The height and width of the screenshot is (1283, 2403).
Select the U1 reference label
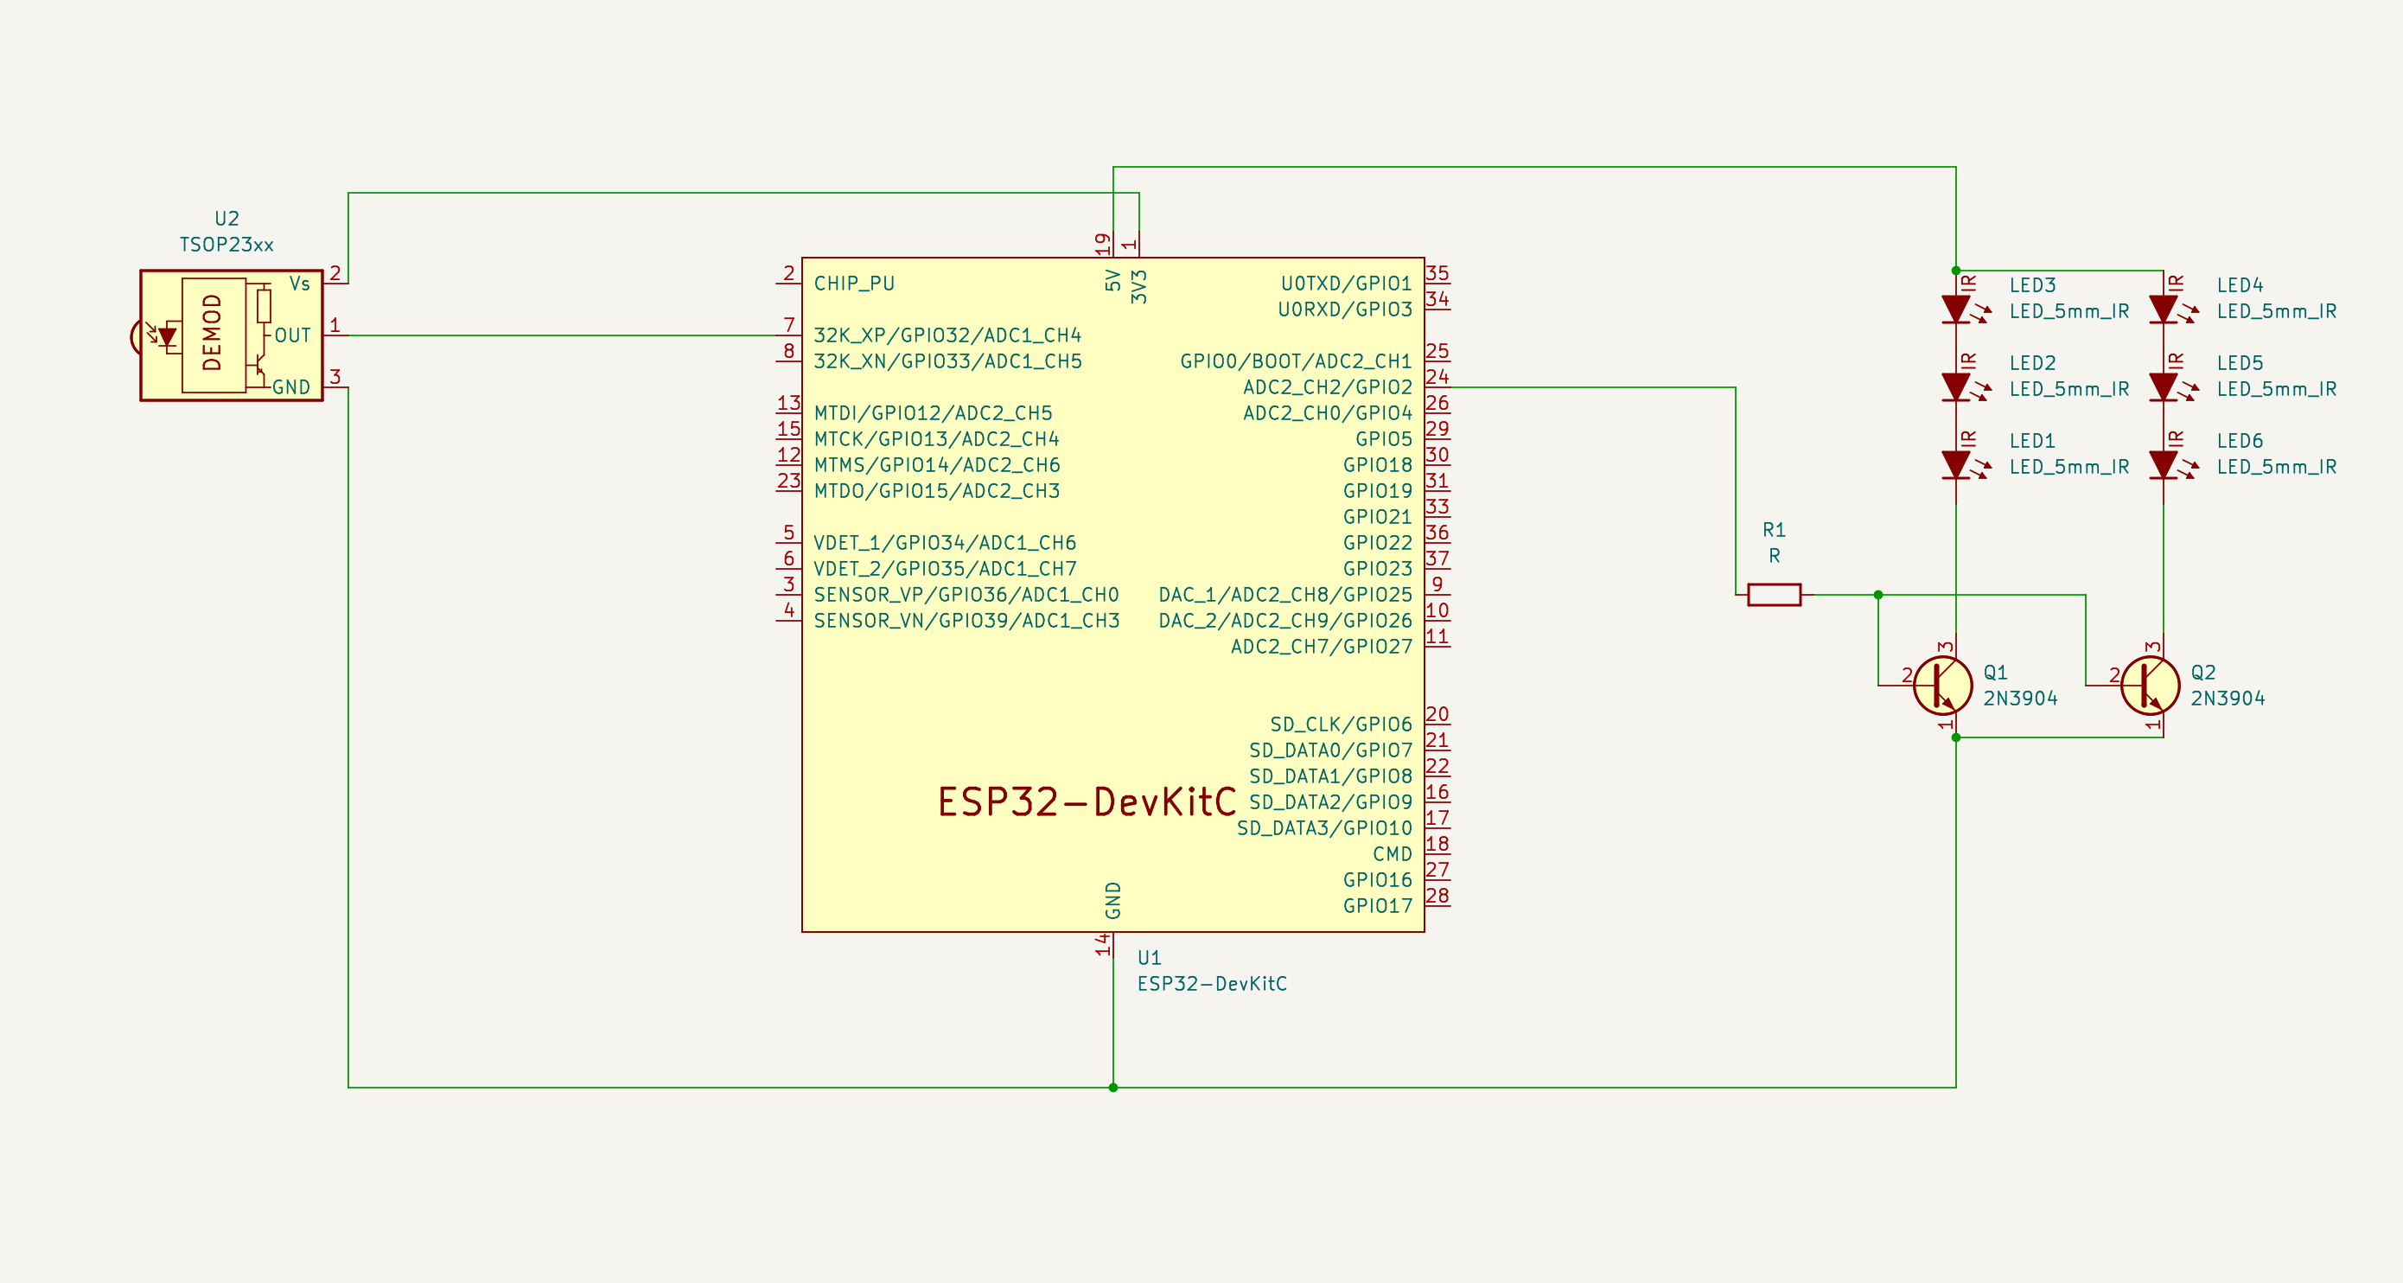1150,957
